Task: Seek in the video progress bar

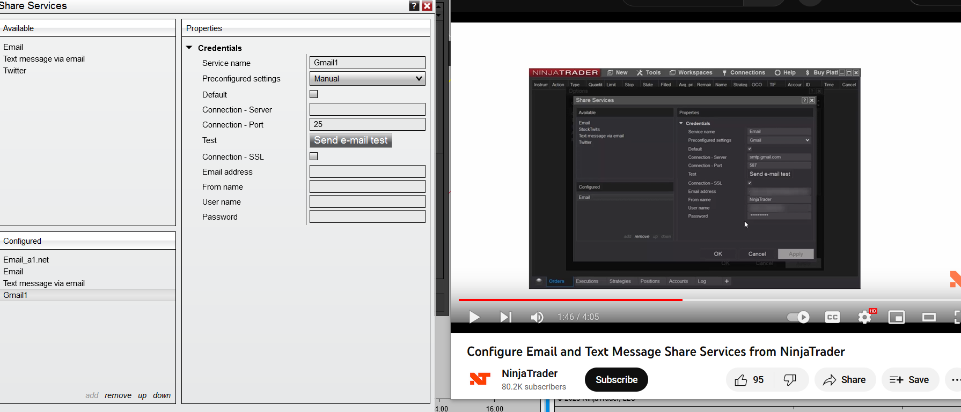Action: 710,300
